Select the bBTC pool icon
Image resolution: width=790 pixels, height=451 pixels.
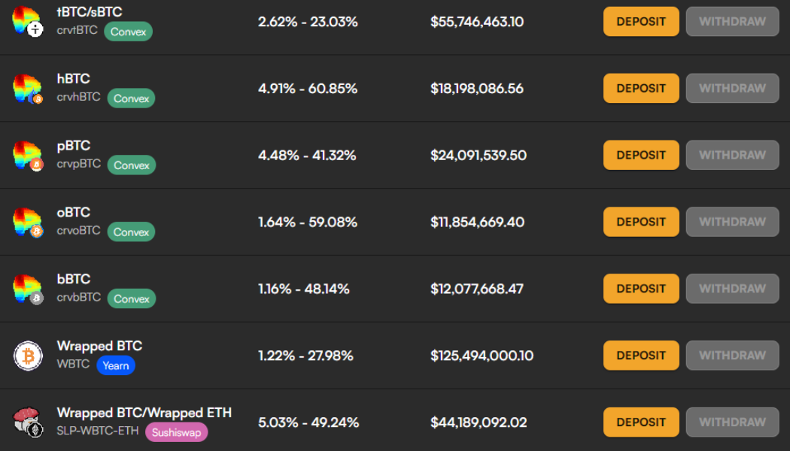click(26, 288)
